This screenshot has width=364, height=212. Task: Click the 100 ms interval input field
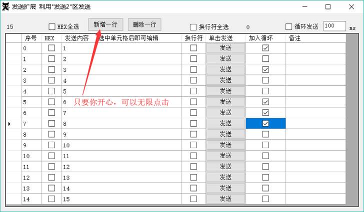(334, 26)
